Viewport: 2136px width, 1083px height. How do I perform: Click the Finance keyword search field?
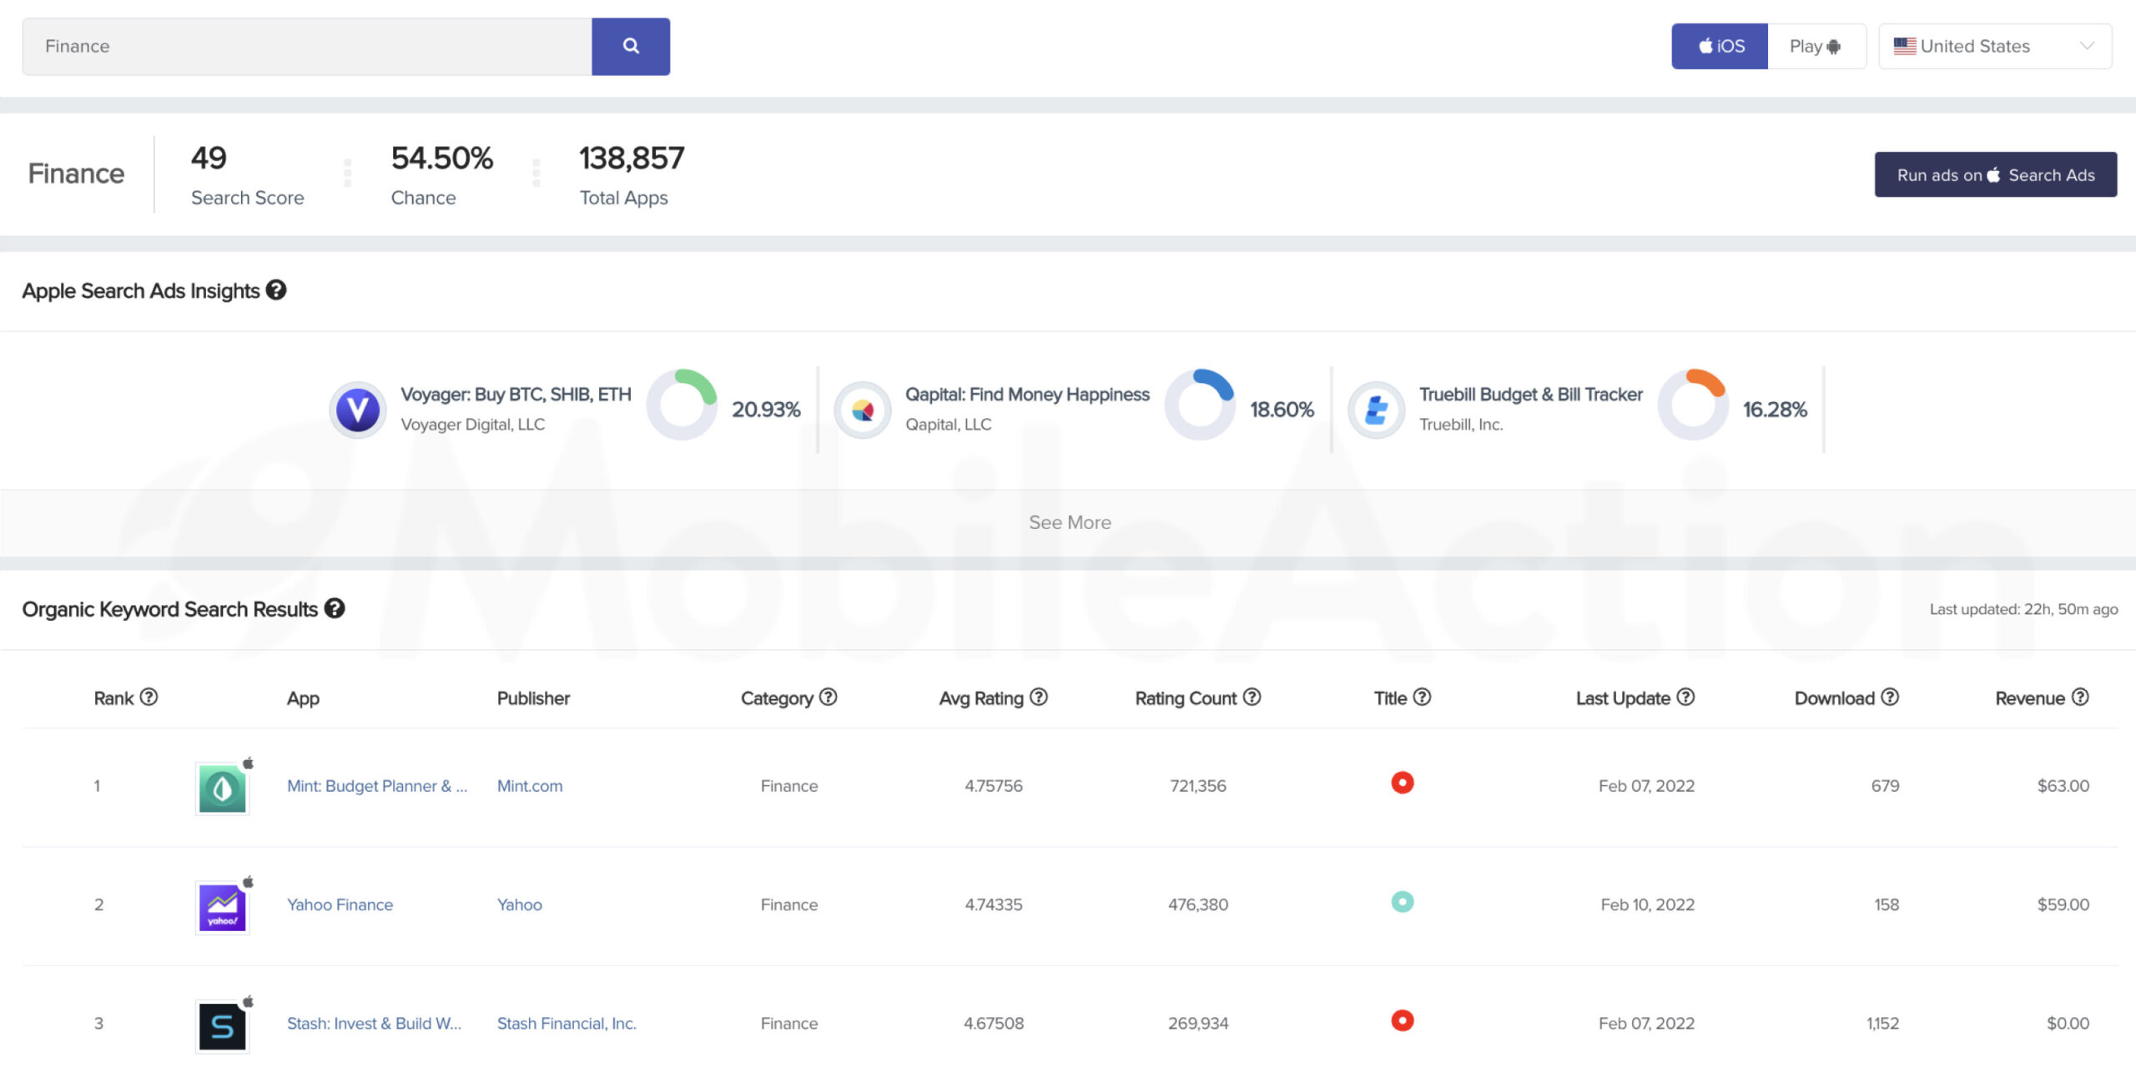tap(307, 46)
